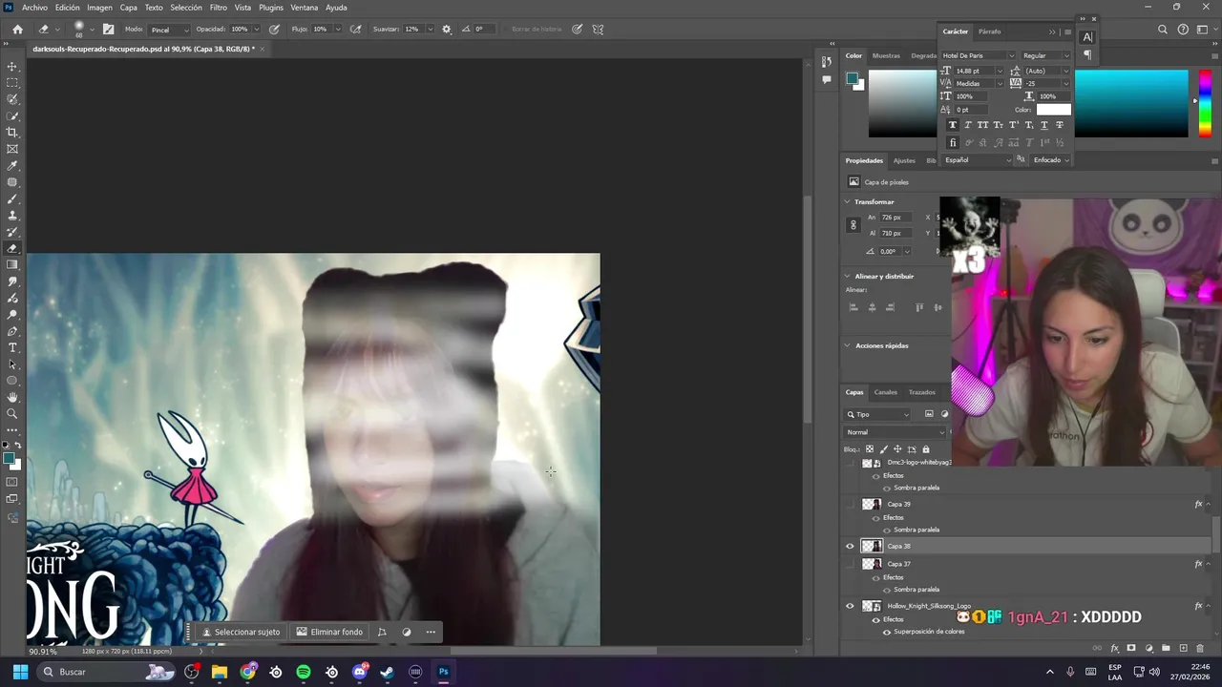Click new group folder icon in Layers
The height and width of the screenshot is (687, 1222).
(x=1166, y=648)
